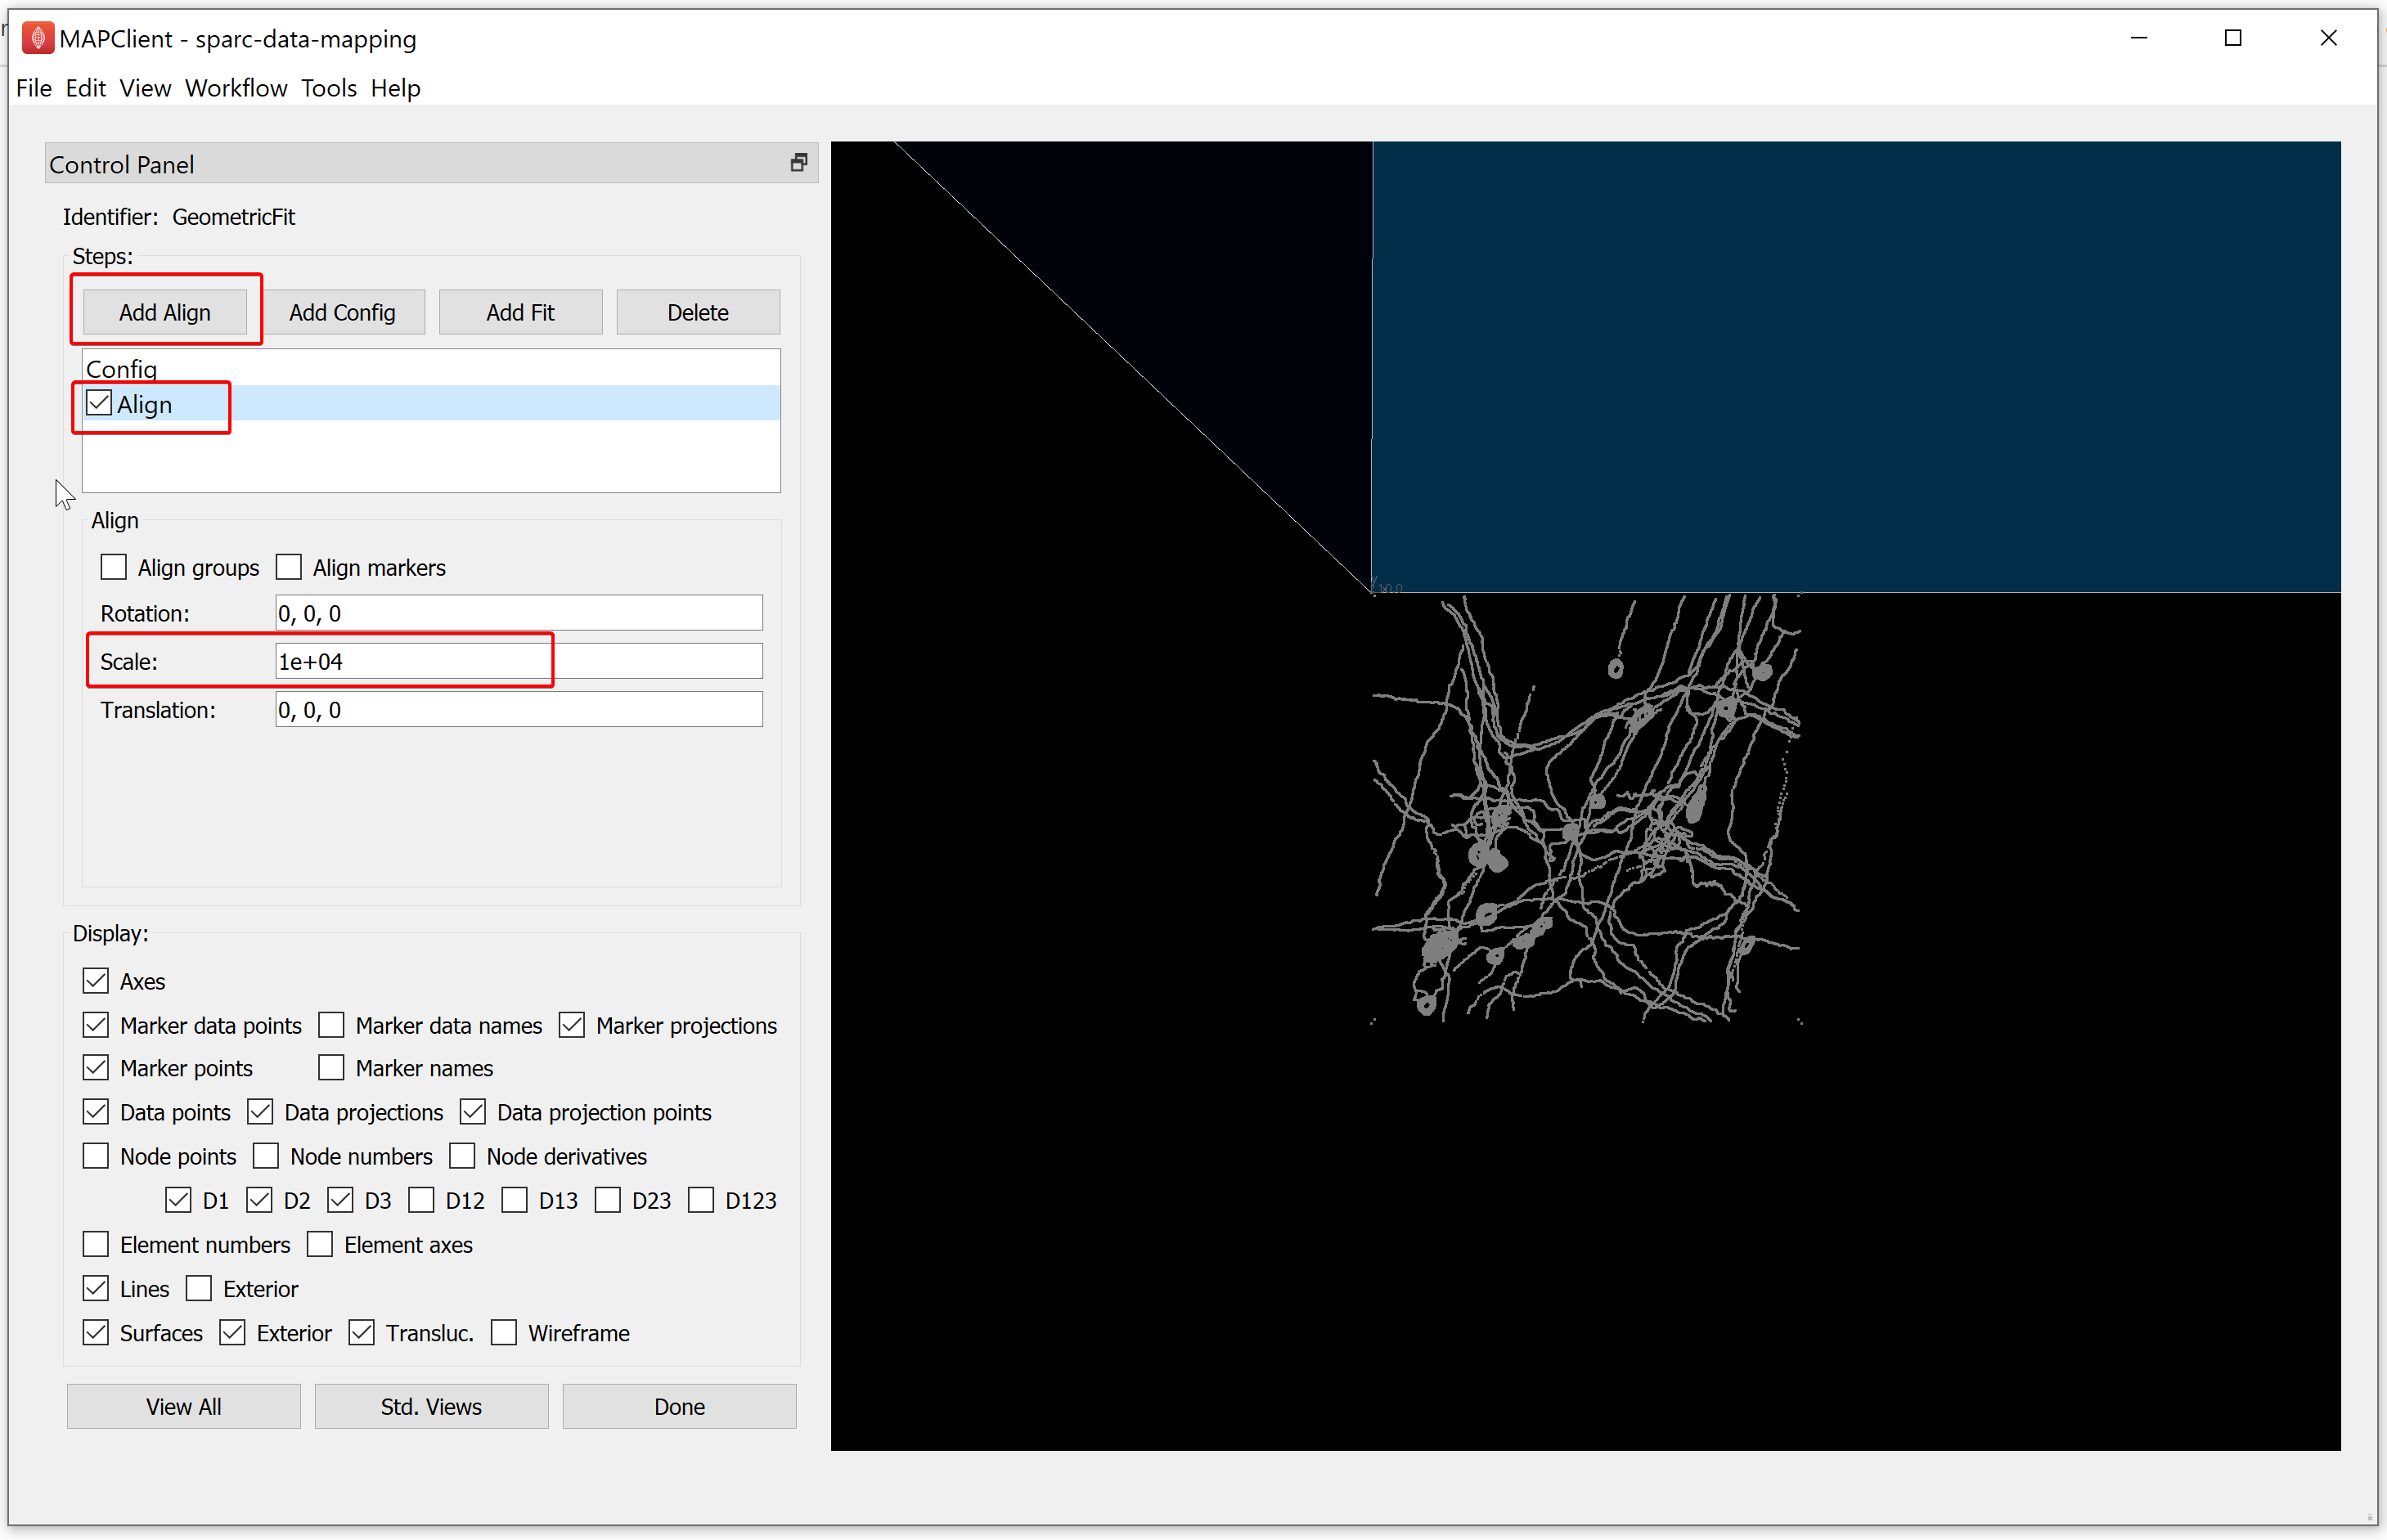2387x1540 pixels.
Task: Toggle the Axes display checkbox
Action: coord(96,981)
